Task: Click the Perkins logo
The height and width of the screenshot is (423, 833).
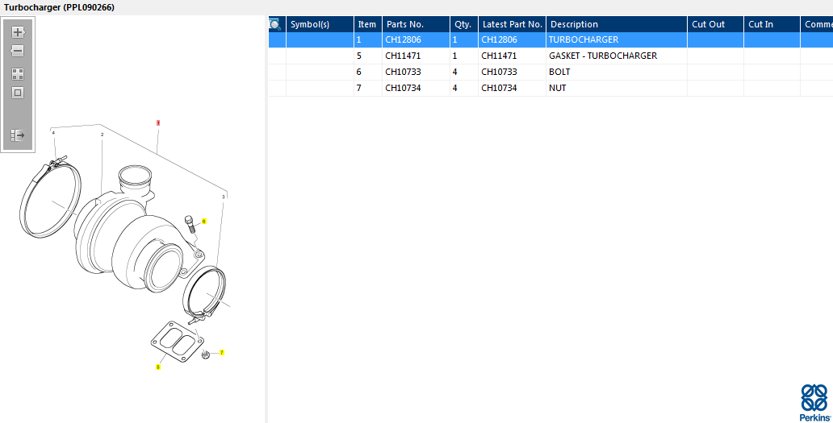Action: click(815, 402)
